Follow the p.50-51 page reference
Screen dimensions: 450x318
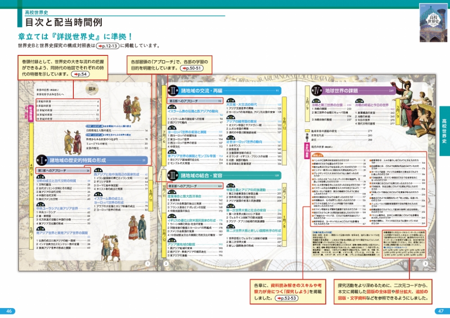click(192, 68)
